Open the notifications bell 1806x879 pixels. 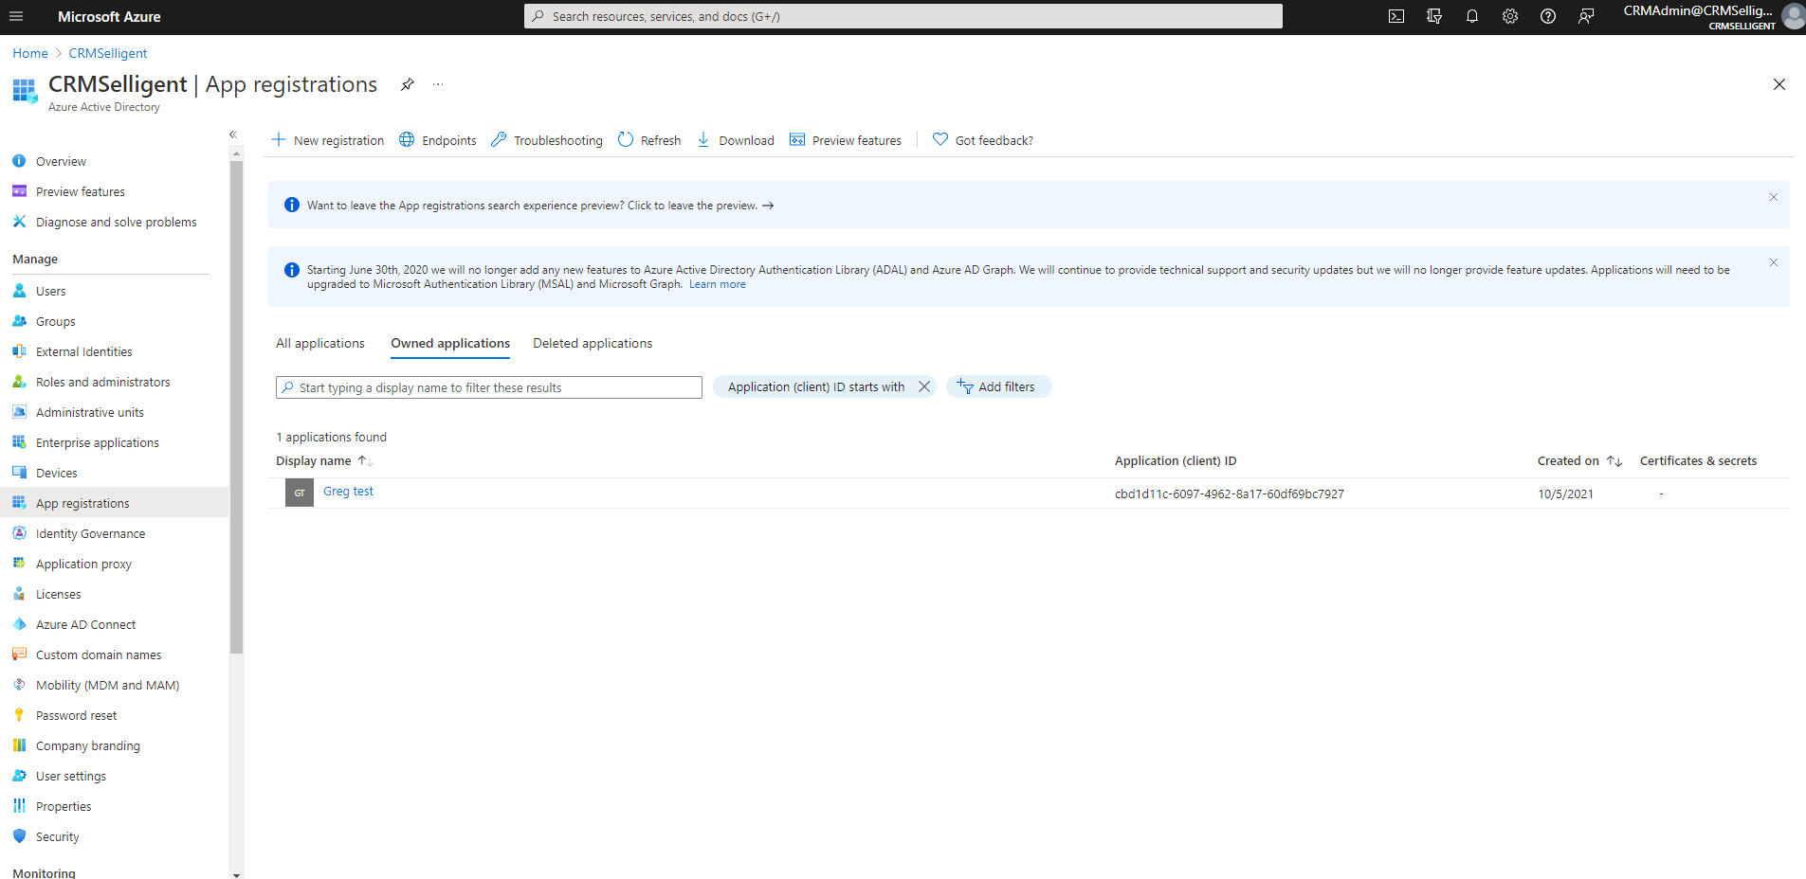click(1472, 16)
